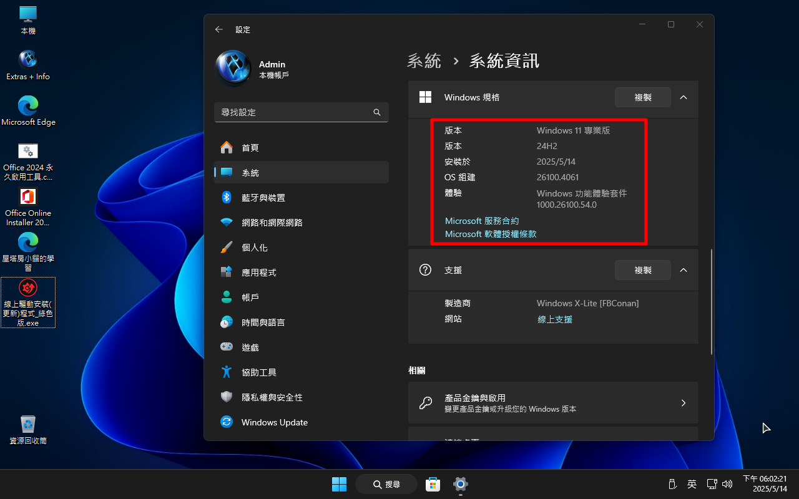Select Office Online Installer desktop icon
This screenshot has height=499, width=799.
click(x=28, y=206)
